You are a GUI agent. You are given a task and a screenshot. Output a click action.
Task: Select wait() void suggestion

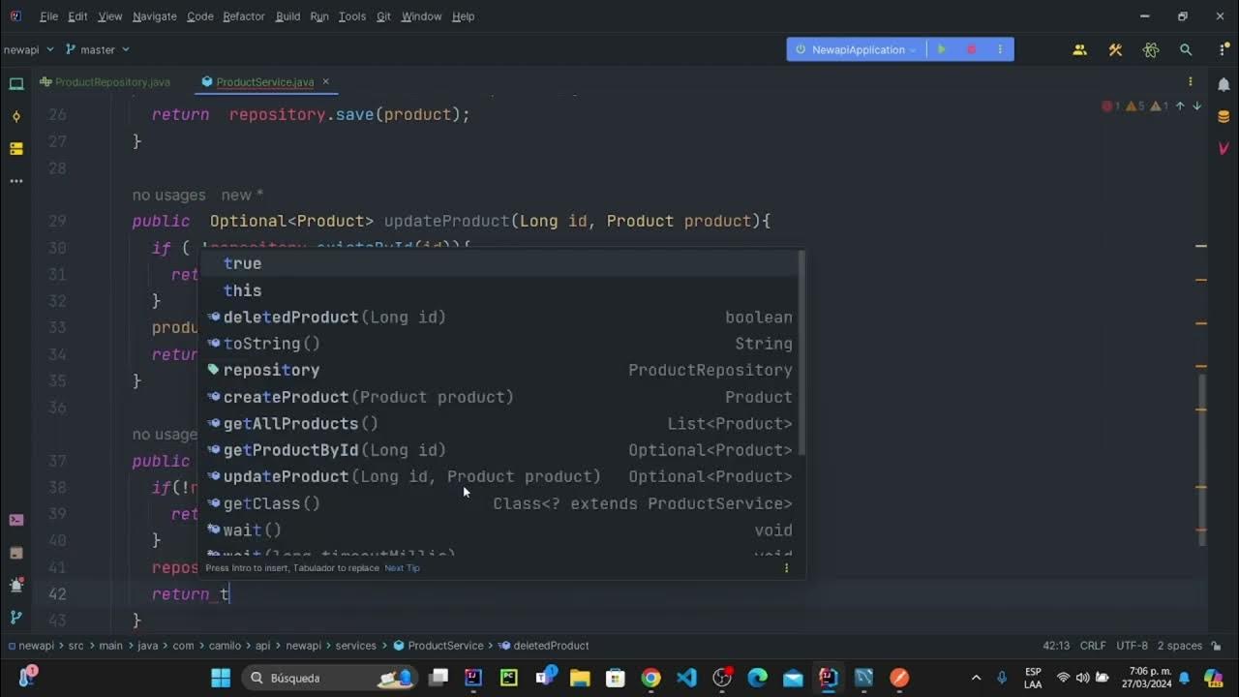pos(501,530)
